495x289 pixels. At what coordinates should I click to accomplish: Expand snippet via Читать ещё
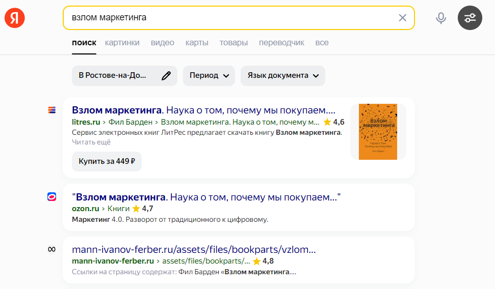tap(91, 142)
